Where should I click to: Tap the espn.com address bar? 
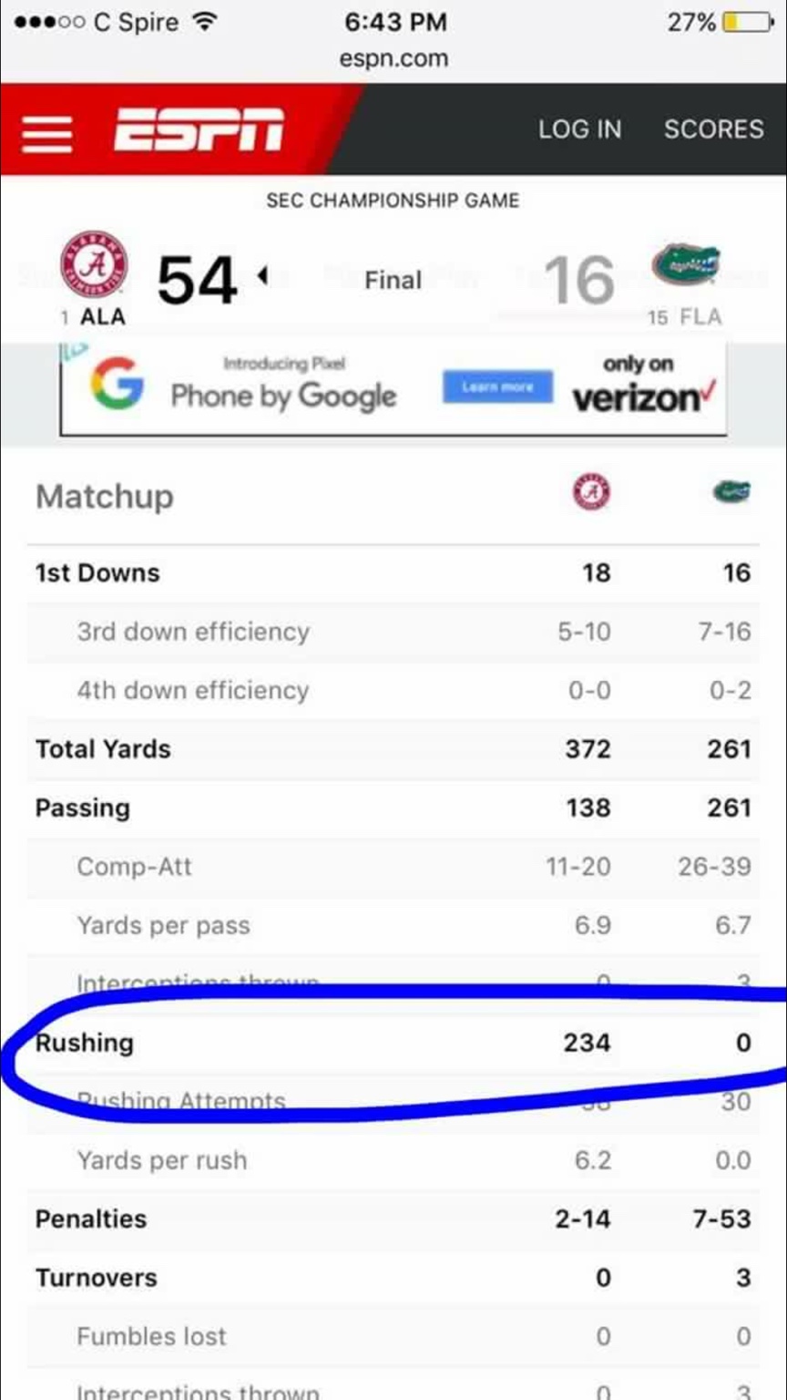click(393, 59)
